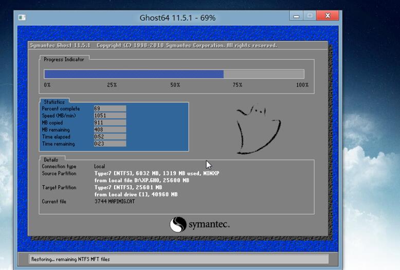Click source line 'Type:7 [NTFS], 6032 MB'

tap(157, 173)
